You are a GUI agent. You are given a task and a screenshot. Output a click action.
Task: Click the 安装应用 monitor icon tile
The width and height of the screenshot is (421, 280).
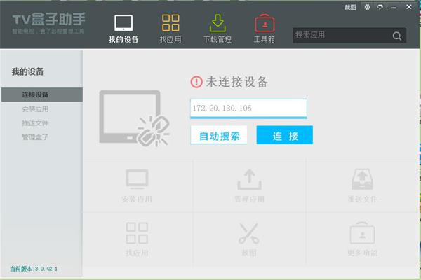(x=137, y=185)
